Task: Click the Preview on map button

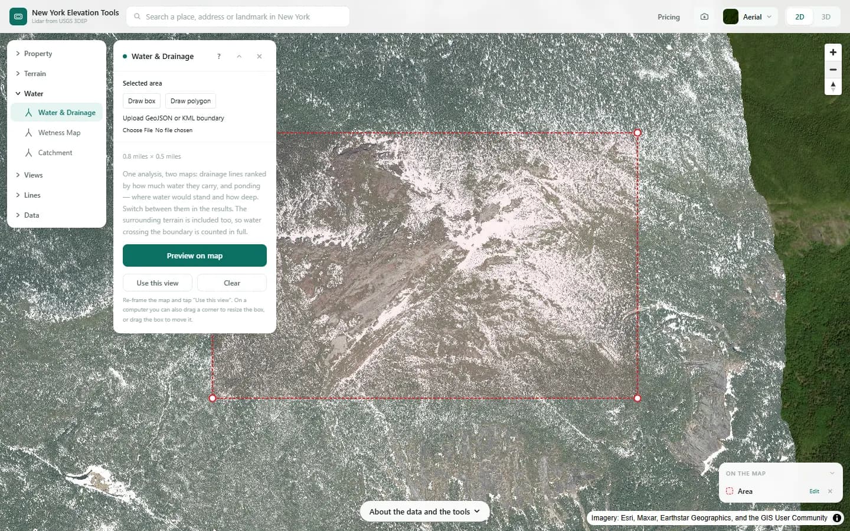Action: coord(195,255)
